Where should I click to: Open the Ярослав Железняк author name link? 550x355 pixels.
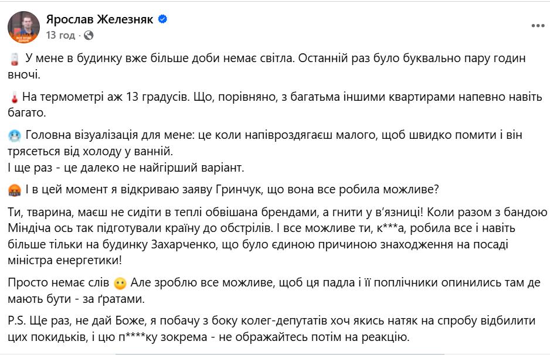click(100, 19)
